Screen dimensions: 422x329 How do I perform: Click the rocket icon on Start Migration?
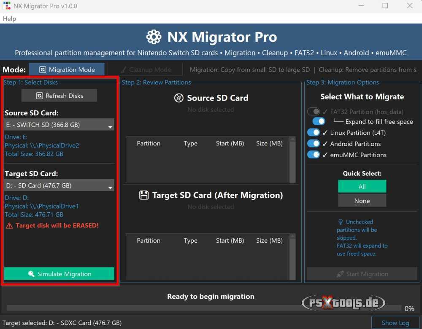[341, 274]
